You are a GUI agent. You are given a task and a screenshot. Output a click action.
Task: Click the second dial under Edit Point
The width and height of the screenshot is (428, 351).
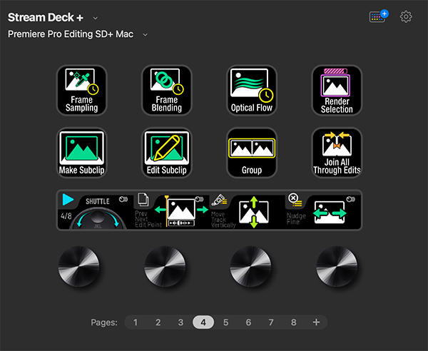point(165,266)
